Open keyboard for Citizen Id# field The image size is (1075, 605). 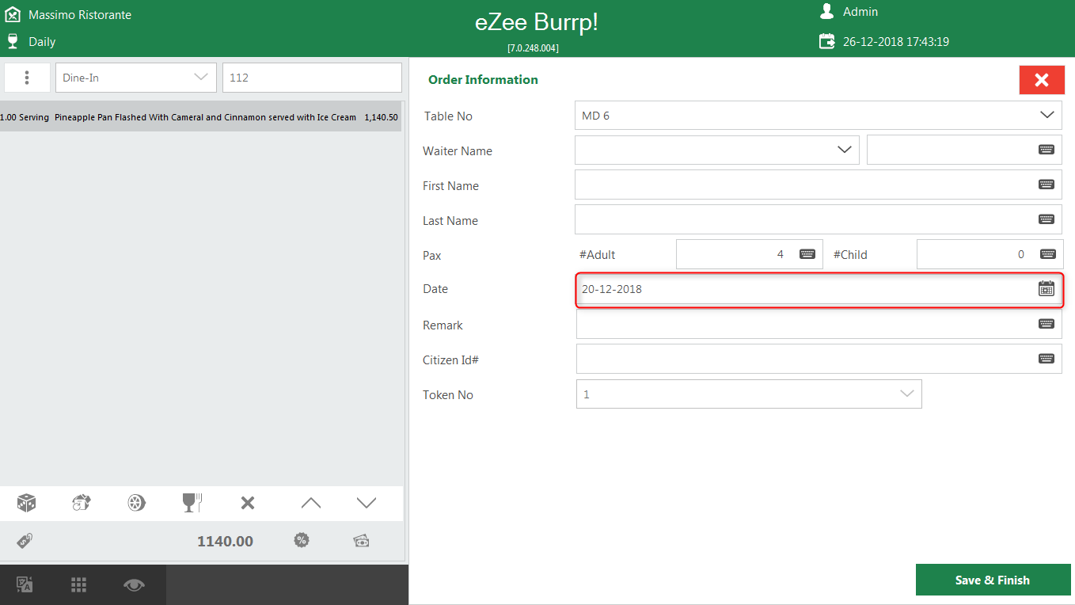point(1046,359)
